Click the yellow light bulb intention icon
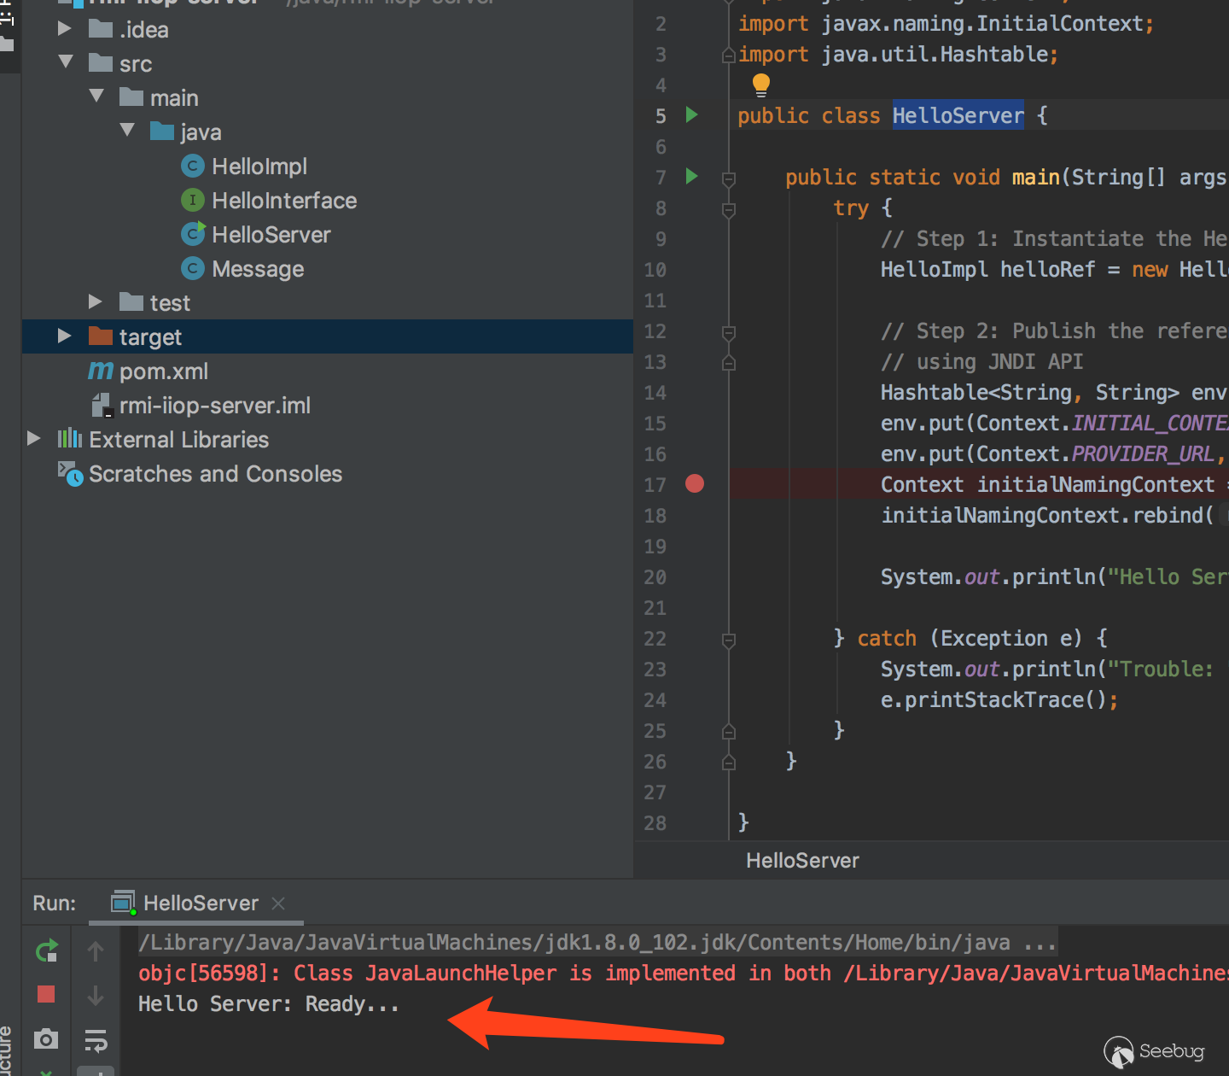The width and height of the screenshot is (1229, 1076). pyautogui.click(x=760, y=84)
